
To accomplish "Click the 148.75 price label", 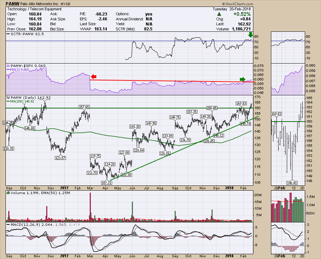I will [x=175, y=117].
